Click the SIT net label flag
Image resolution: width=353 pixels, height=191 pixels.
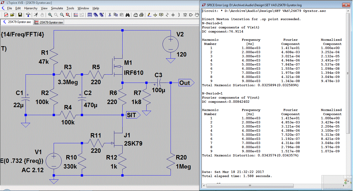[133, 115]
